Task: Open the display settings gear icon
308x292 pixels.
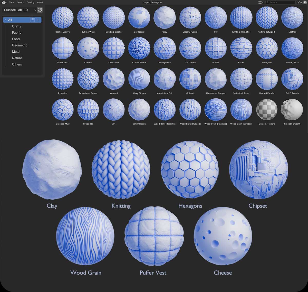Action: 305,2
